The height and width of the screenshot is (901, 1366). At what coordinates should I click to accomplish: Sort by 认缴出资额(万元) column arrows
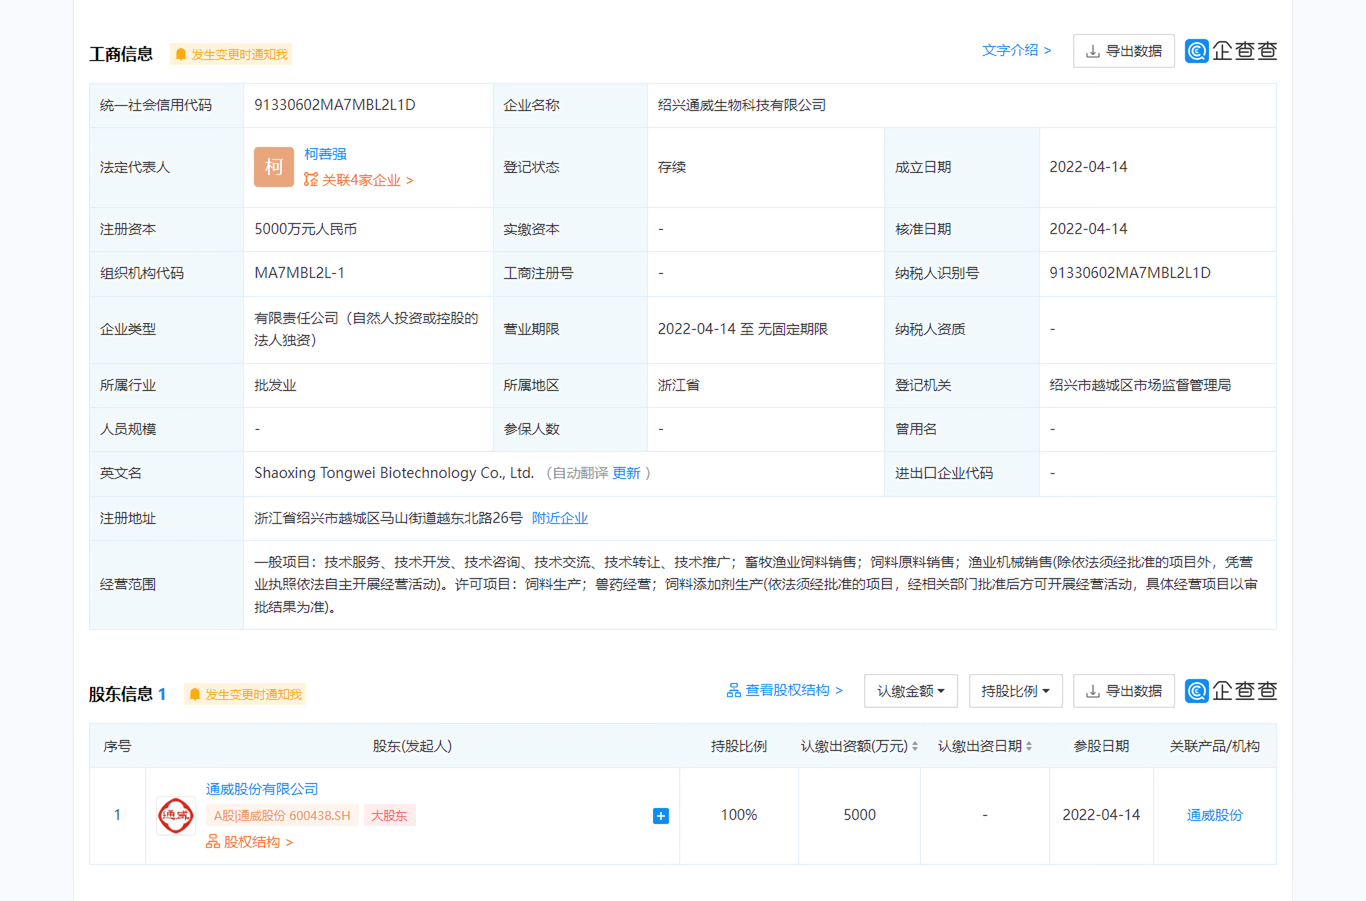coord(915,746)
